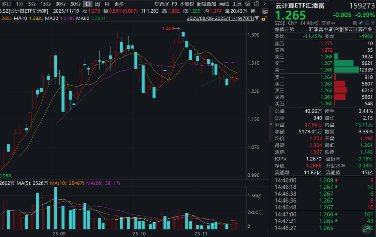376x237 pixels.
Task: Open the 画线 drawing tools
Action: [224, 4]
